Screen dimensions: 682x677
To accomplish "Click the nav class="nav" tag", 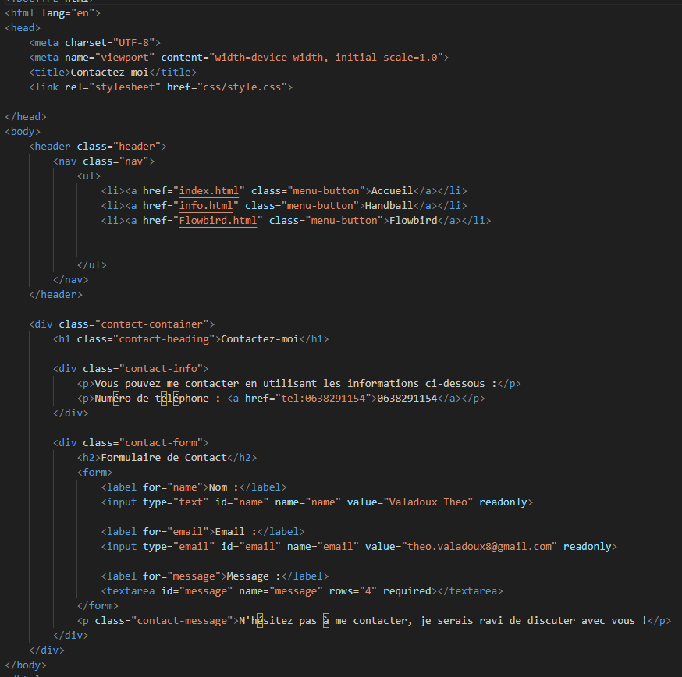I will [x=104, y=161].
